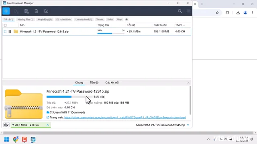257x144 pixels.
Task: Click the details title Minecraft zip name
Action: pyautogui.click(x=78, y=92)
